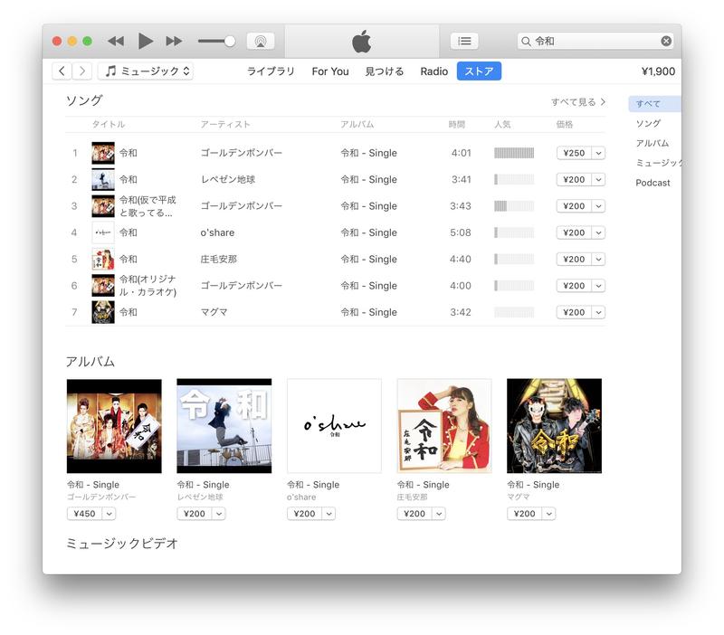Image resolution: width=724 pixels, height=635 pixels.
Task: Buy マグマ album for ¥200
Action: [x=525, y=514]
